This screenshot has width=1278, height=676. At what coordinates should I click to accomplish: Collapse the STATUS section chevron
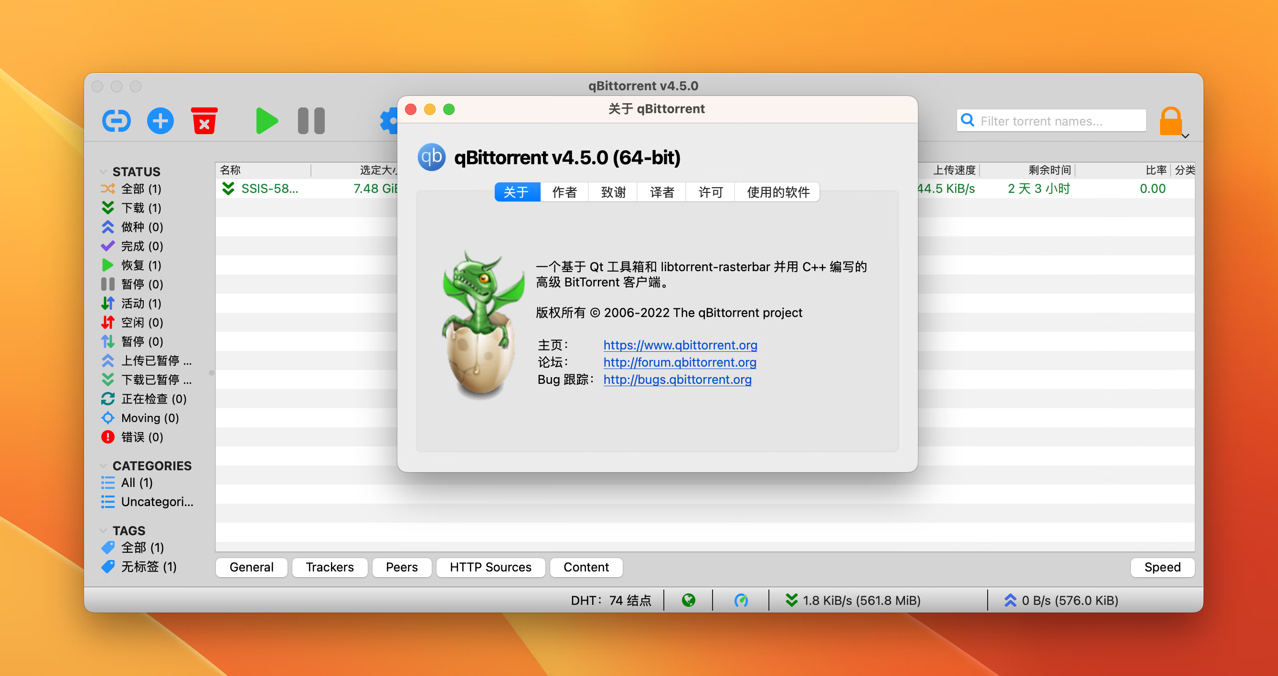coord(103,171)
